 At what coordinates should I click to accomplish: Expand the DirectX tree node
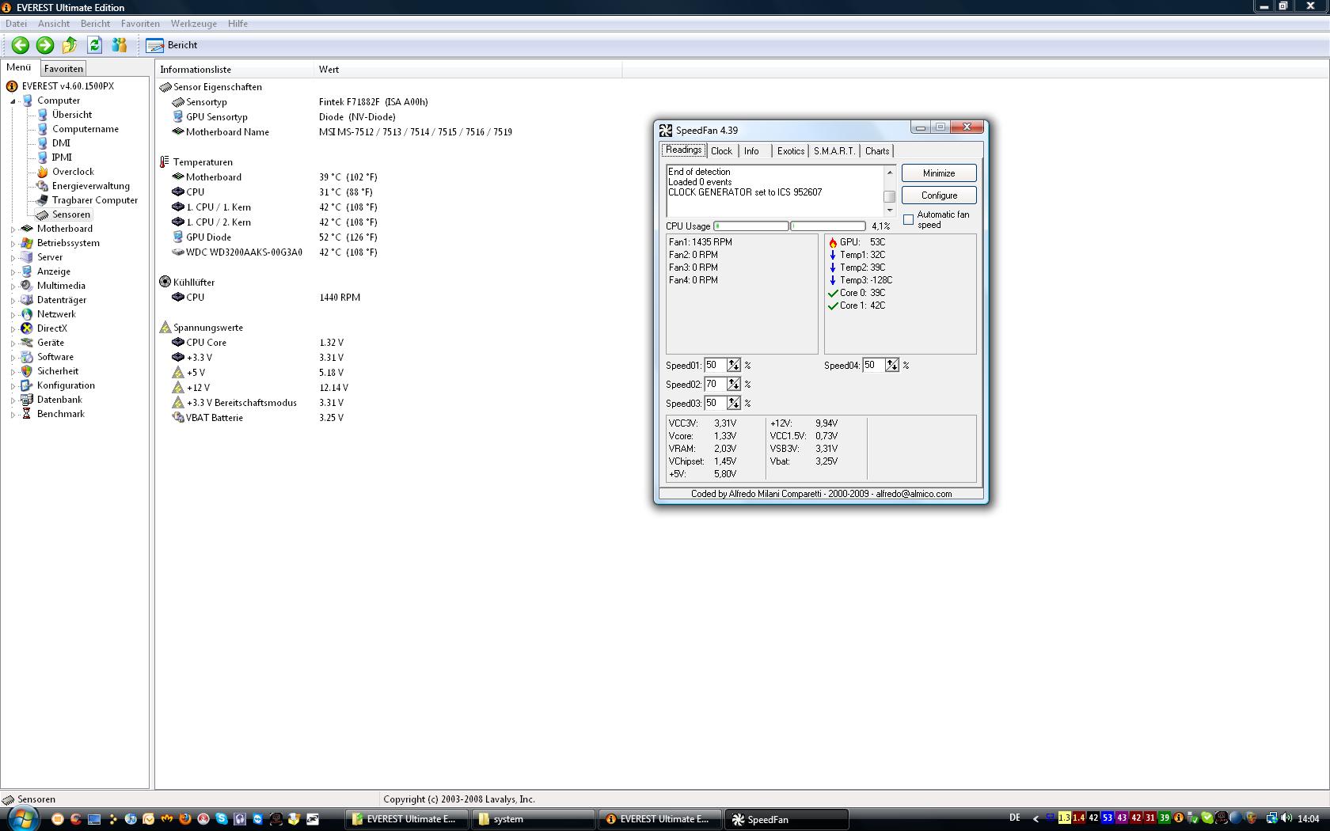pos(13,329)
